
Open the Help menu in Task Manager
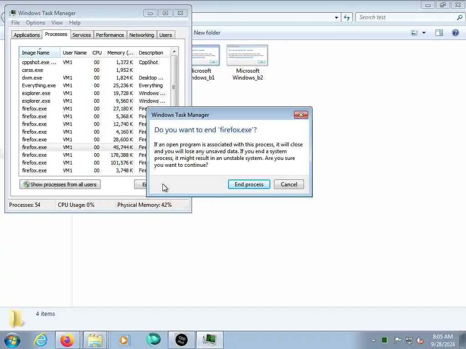75,23
